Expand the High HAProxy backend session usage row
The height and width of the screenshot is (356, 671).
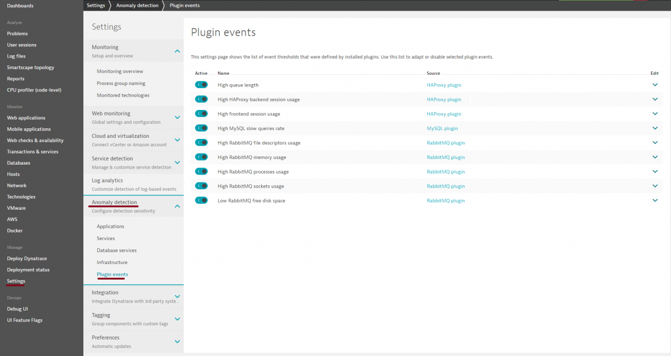655,99
